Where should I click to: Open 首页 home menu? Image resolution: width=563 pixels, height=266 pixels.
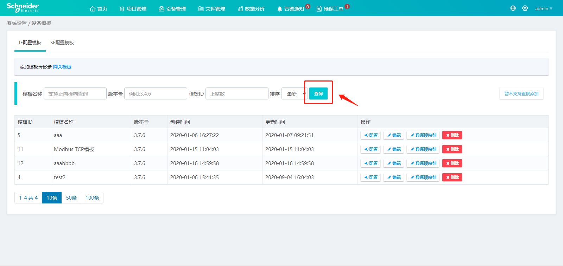99,9
